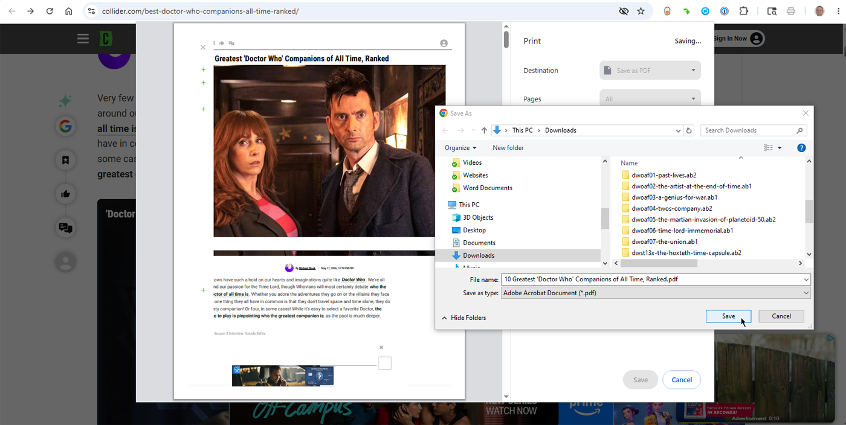Go forward in Chrome browser
Image resolution: width=846 pixels, height=425 pixels.
(30, 11)
